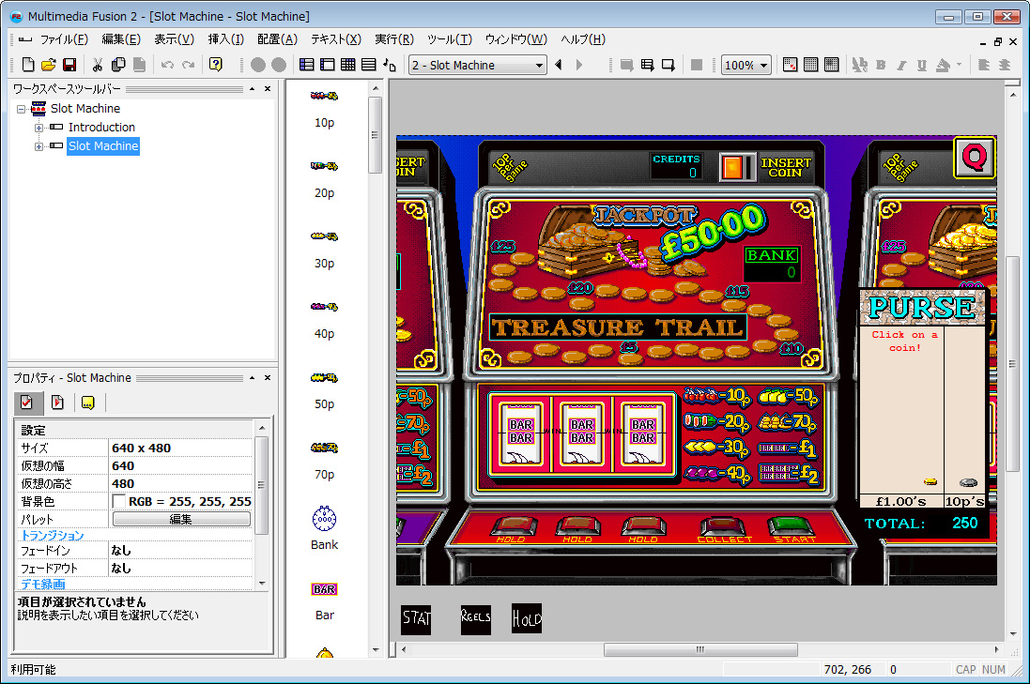Click the Copy toolbar icon

pyautogui.click(x=118, y=65)
